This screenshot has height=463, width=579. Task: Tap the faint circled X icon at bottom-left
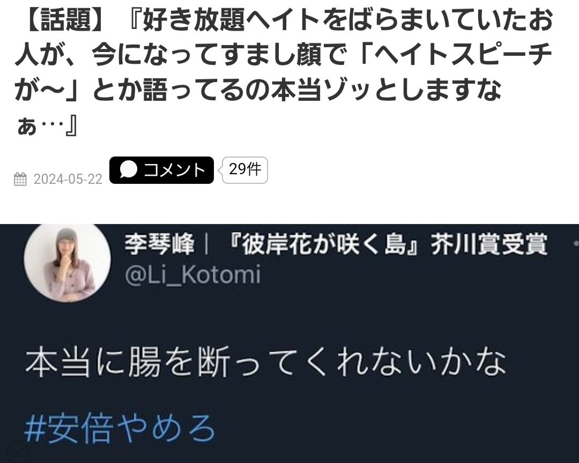pyautogui.click(x=17, y=453)
